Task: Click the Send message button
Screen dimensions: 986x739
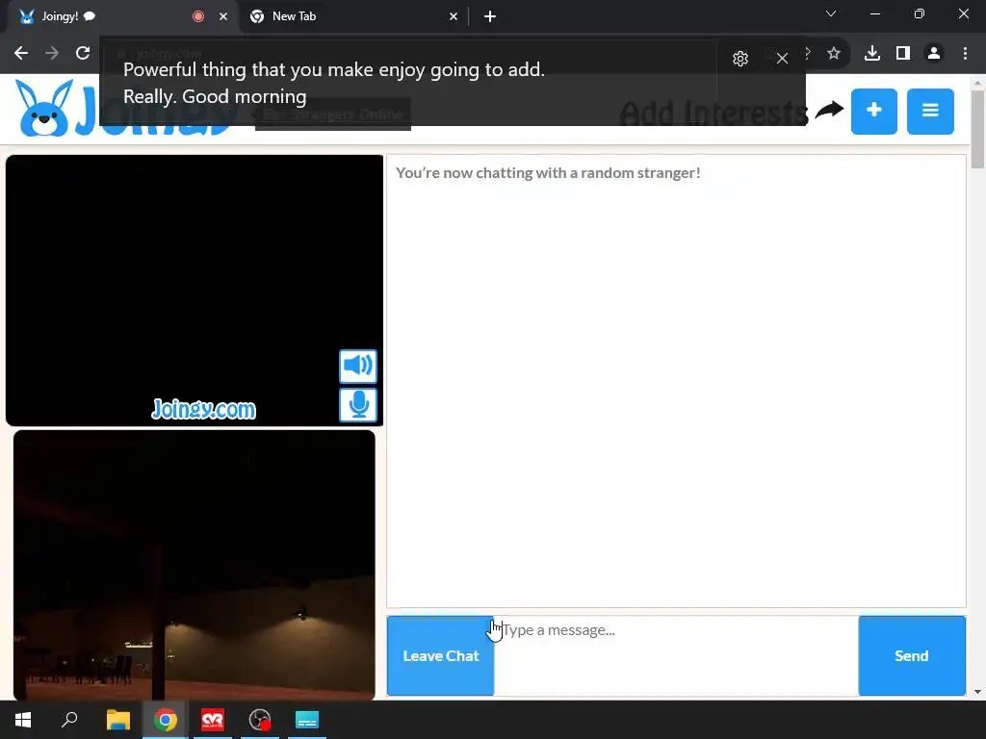Action: 912,655
